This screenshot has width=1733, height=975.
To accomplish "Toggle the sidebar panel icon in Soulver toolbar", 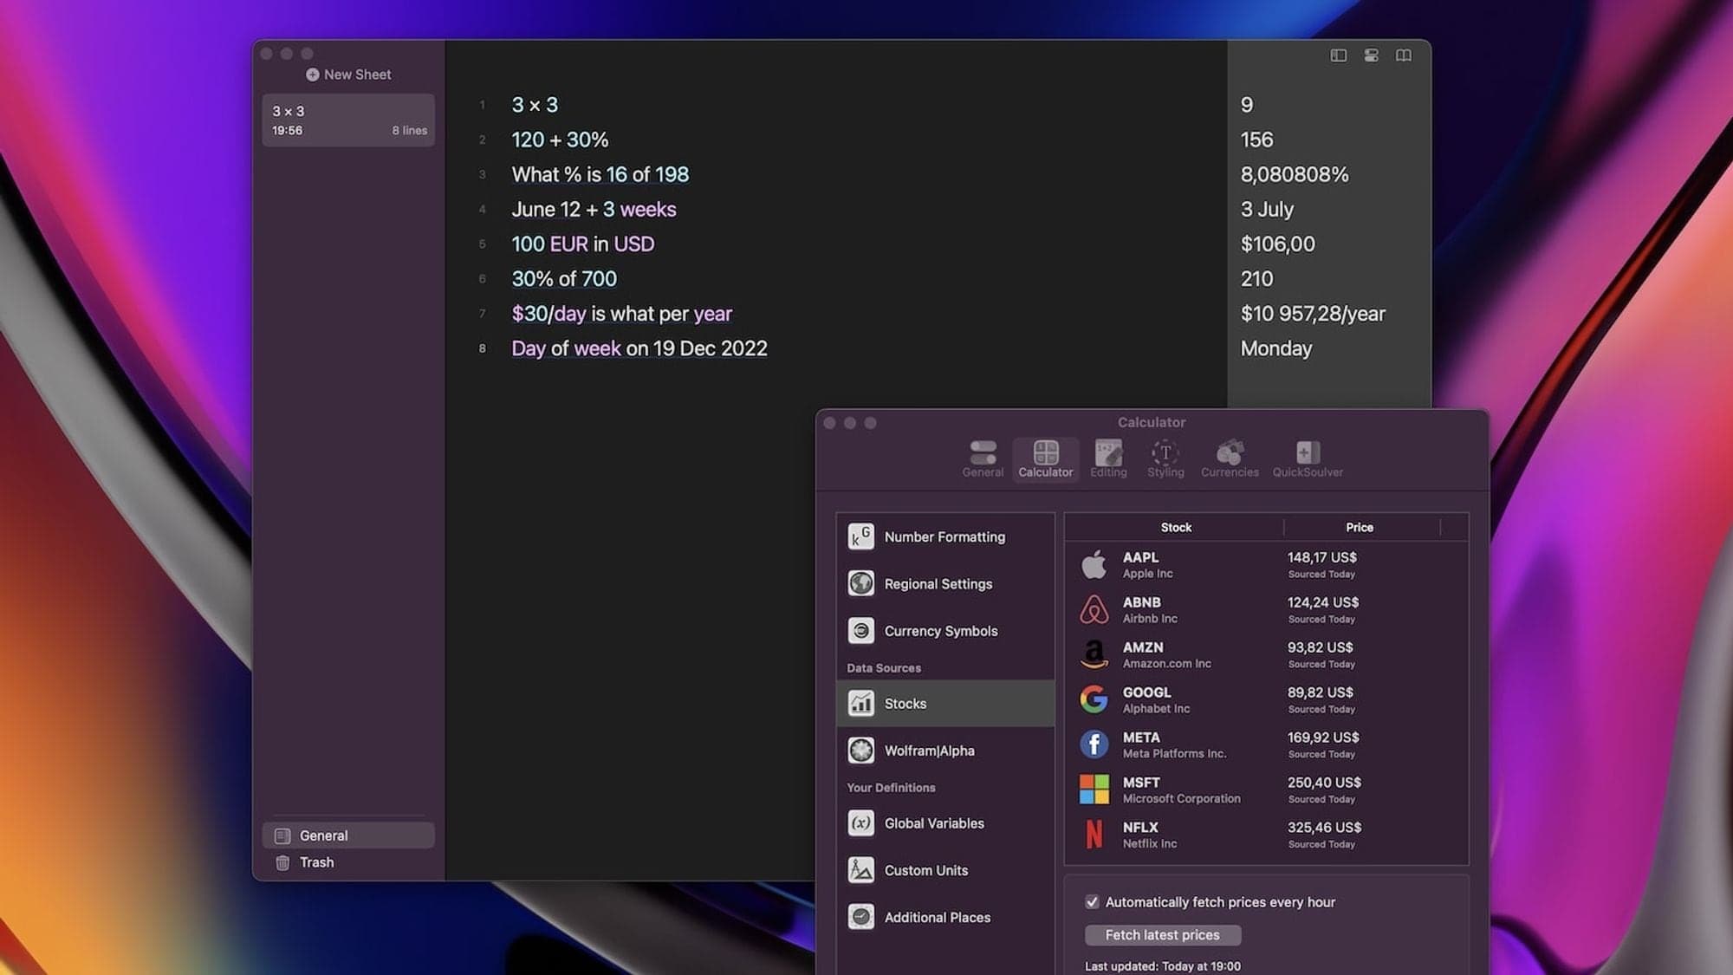I will click(1338, 55).
